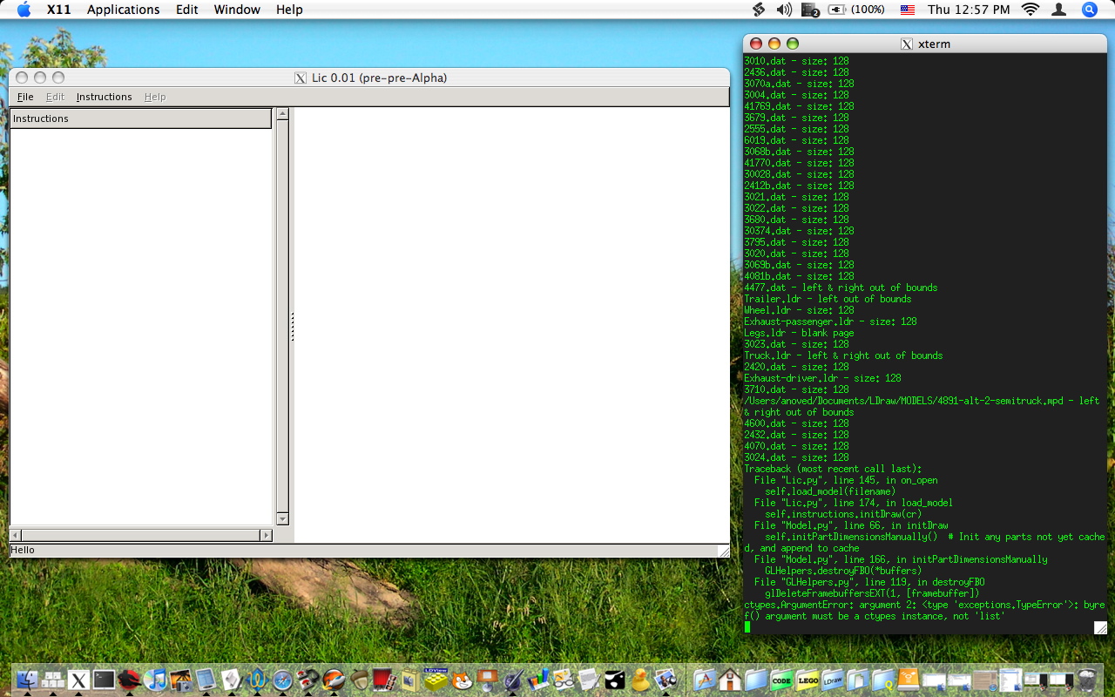Launch Terminal from the dock
The width and height of the screenshot is (1115, 697).
105,680
